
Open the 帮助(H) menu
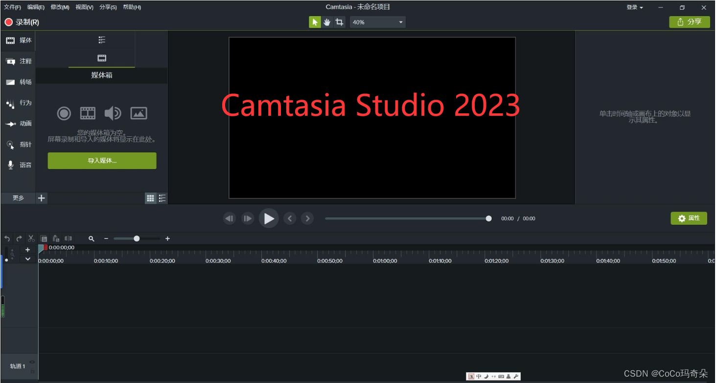tap(132, 7)
